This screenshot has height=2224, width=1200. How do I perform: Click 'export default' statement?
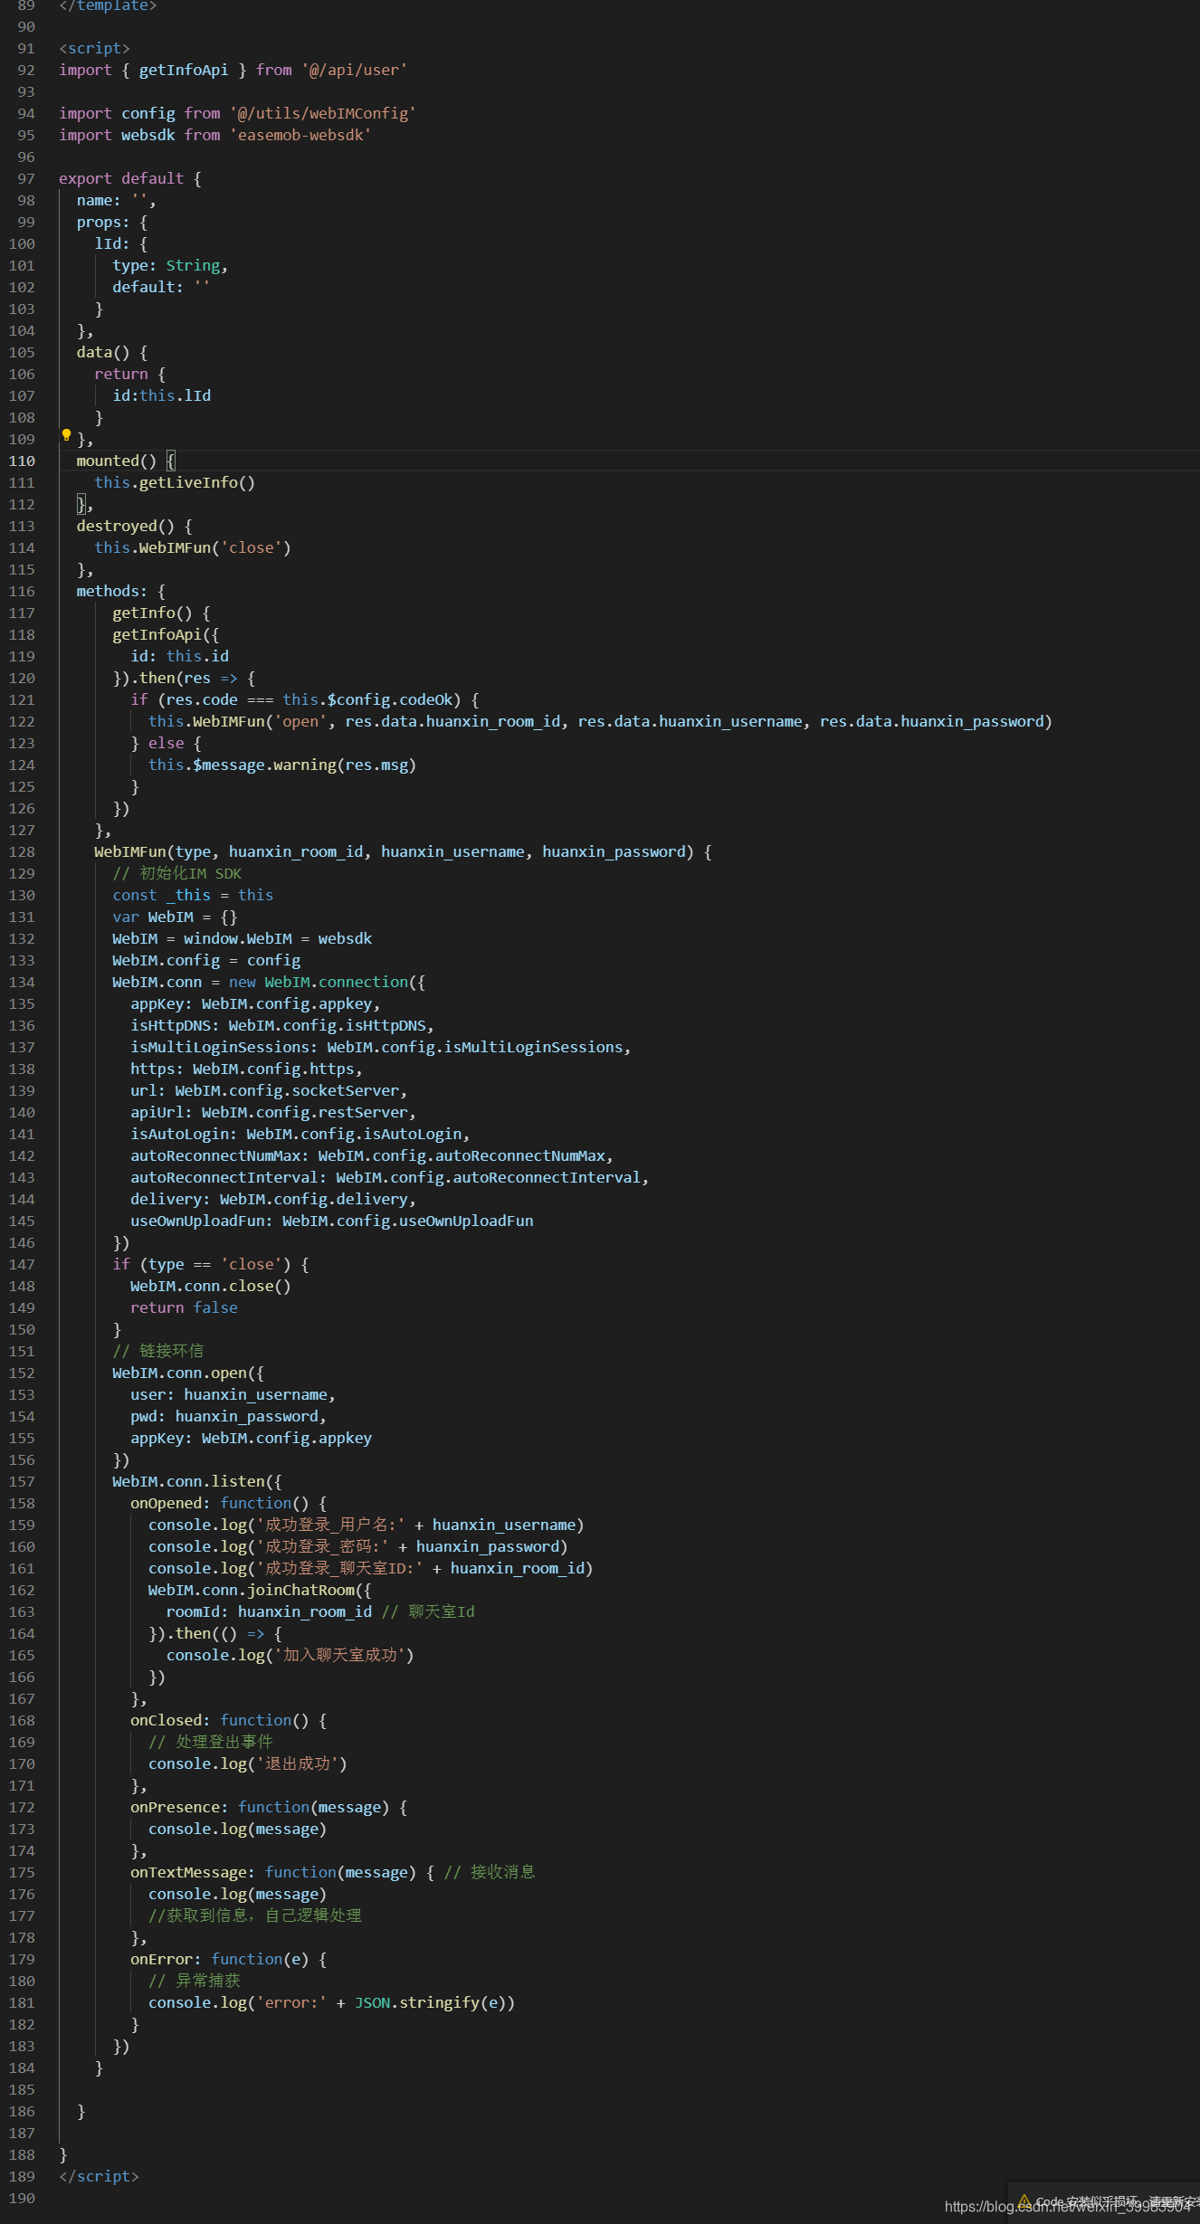click(x=121, y=178)
